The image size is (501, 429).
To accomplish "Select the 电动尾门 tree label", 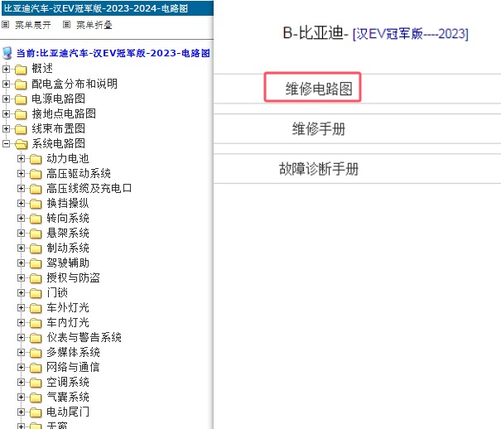I will [68, 412].
